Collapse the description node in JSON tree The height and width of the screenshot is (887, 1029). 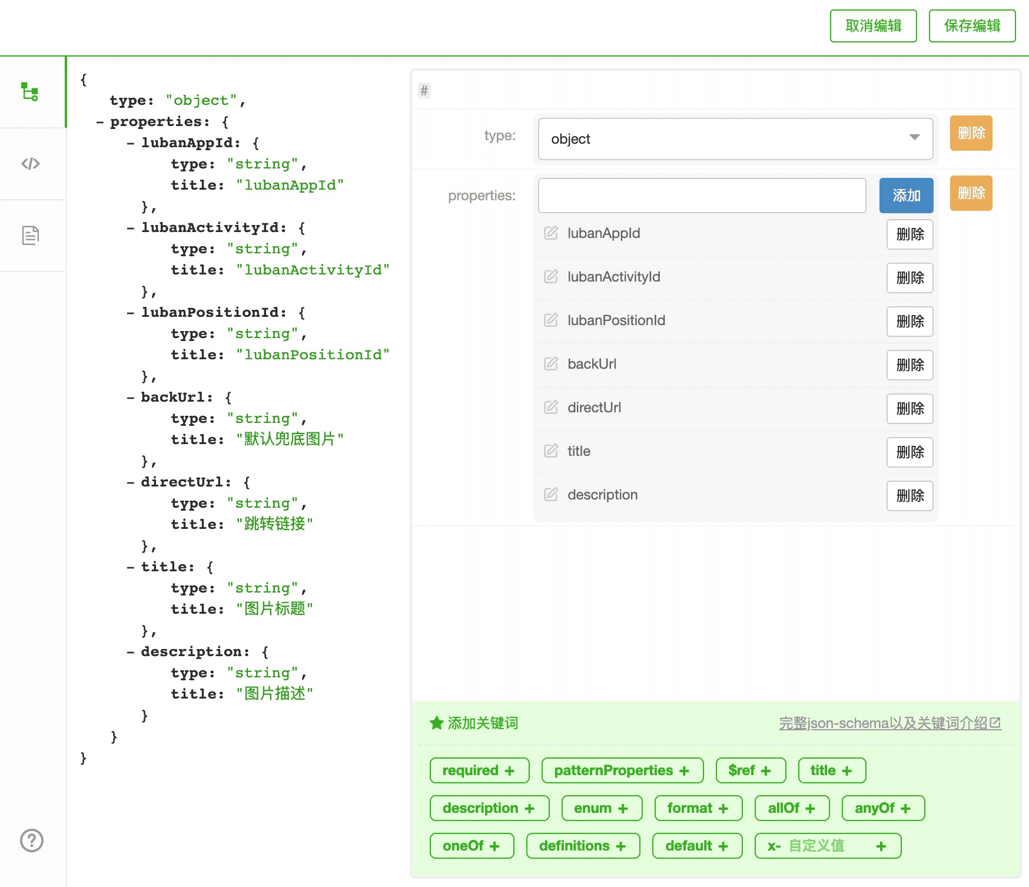[x=131, y=652]
